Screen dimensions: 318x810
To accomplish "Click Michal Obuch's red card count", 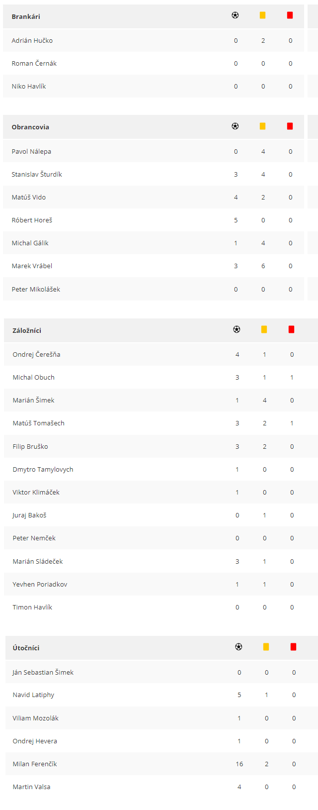I will [292, 378].
